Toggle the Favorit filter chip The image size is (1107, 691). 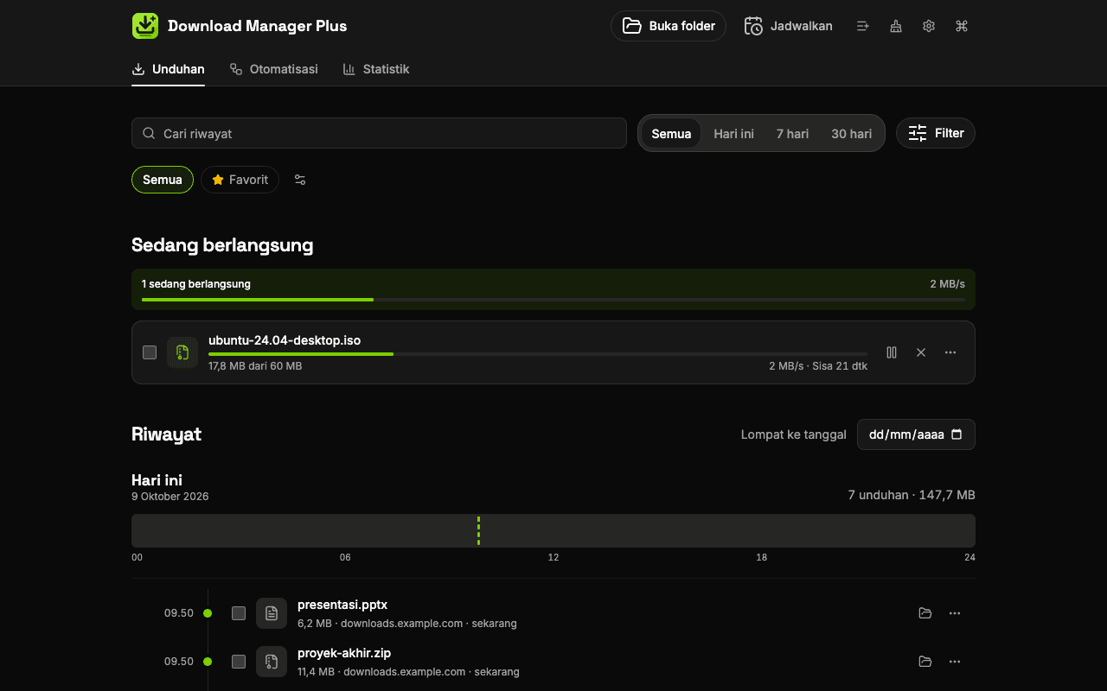pos(240,180)
